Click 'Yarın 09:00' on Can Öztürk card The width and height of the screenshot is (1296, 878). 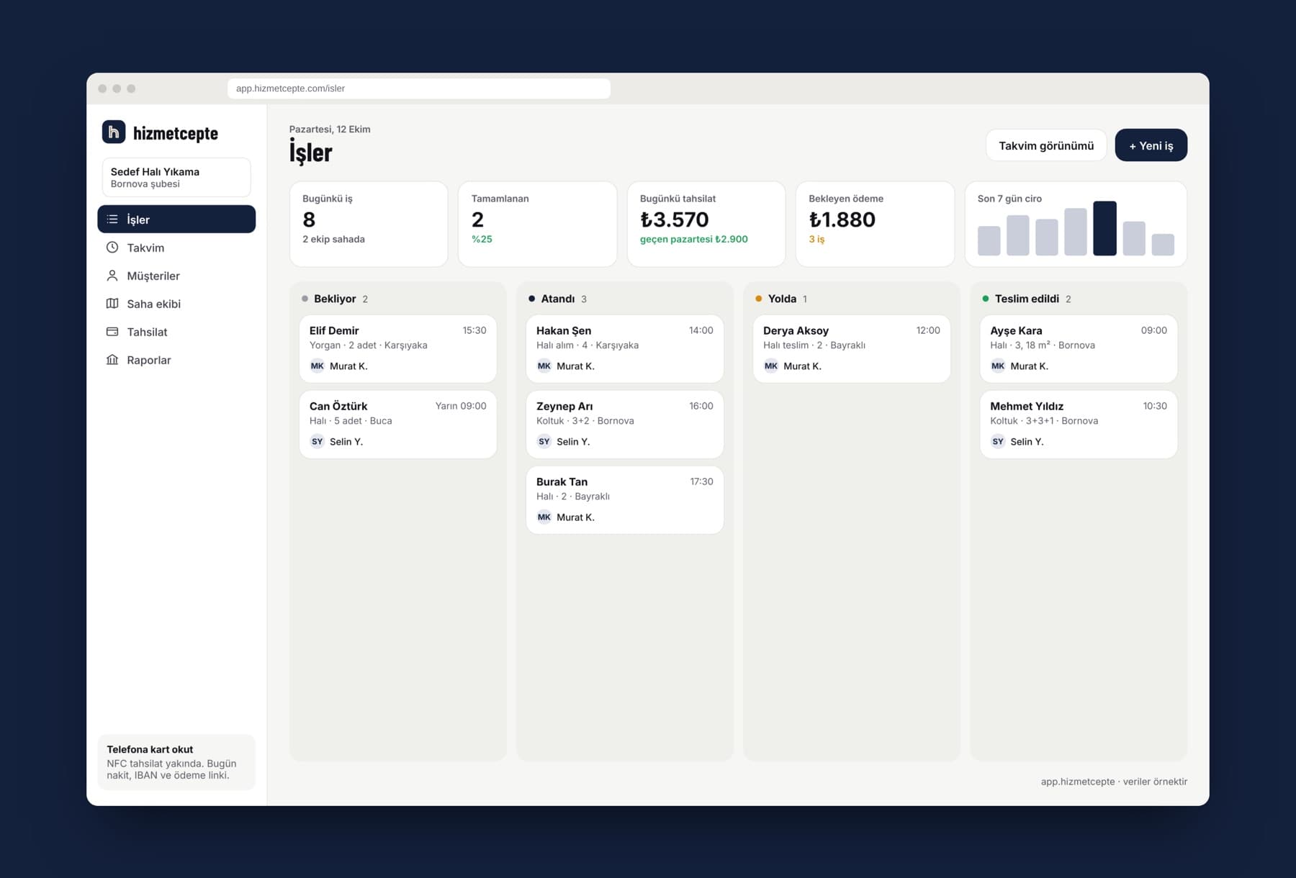(x=461, y=406)
